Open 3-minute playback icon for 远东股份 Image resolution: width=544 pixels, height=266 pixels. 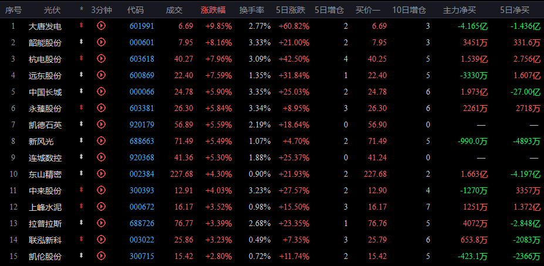click(x=101, y=75)
